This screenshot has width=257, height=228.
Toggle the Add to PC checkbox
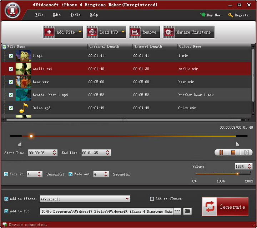6,211
